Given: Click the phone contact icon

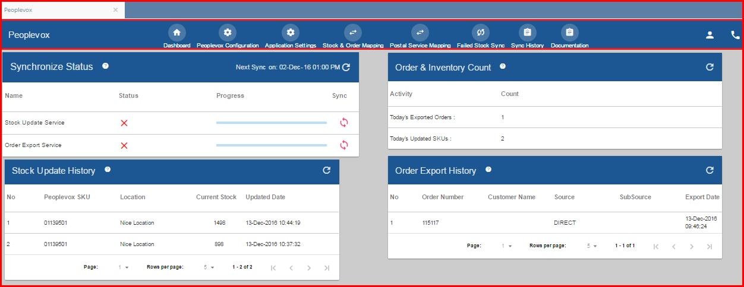Looking at the screenshot, I should pos(735,35).
